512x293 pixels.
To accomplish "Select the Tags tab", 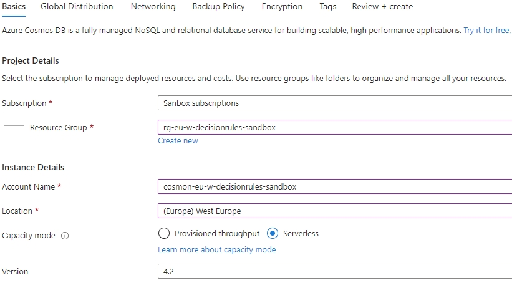I will pos(327,7).
